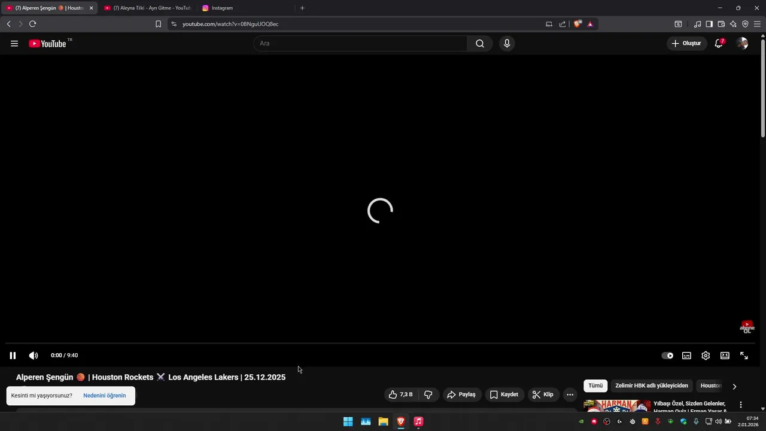Click the address bar URL

click(x=230, y=24)
